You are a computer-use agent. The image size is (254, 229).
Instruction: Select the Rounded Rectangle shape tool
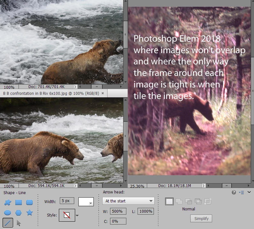point(29,202)
